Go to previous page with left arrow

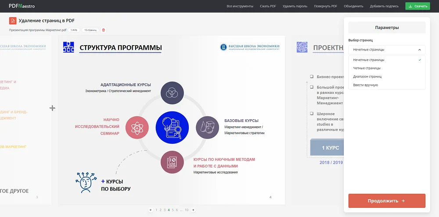pyautogui.click(x=151, y=210)
